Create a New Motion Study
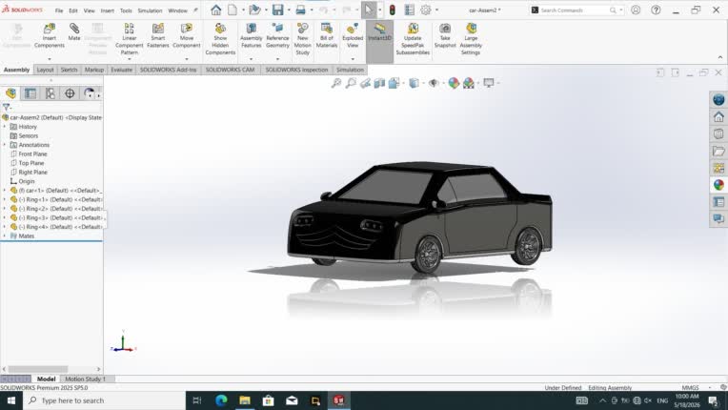Image resolution: width=728 pixels, height=410 pixels. 303,39
